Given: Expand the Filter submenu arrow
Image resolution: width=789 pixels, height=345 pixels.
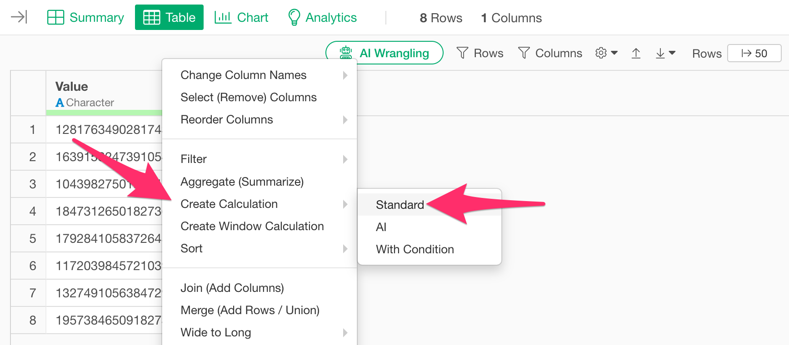Looking at the screenshot, I should point(345,159).
